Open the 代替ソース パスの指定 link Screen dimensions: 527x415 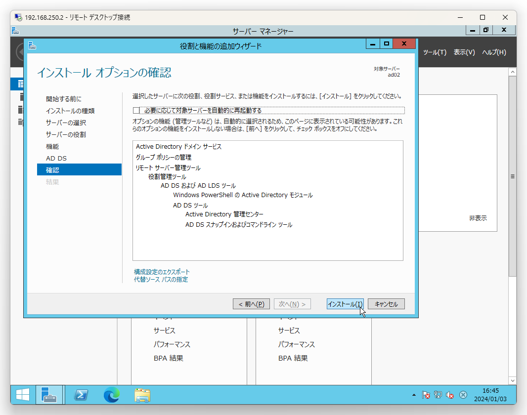coord(161,279)
